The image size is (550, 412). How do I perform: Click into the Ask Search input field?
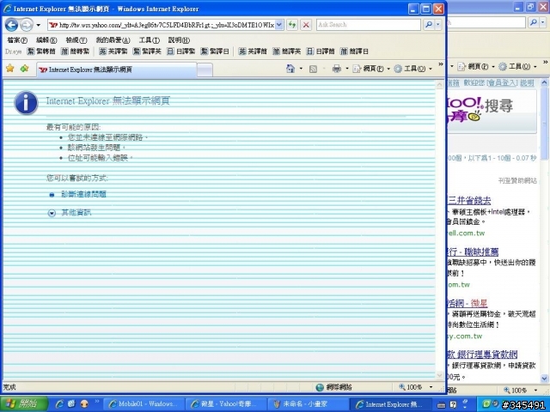click(x=369, y=25)
